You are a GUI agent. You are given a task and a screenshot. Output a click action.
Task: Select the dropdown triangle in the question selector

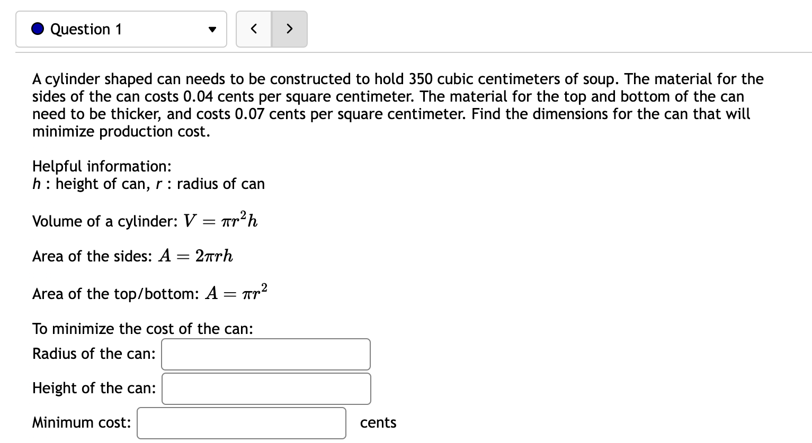(x=211, y=30)
